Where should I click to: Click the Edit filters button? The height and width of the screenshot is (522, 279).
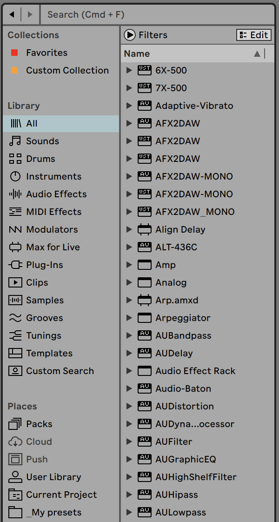click(x=253, y=34)
